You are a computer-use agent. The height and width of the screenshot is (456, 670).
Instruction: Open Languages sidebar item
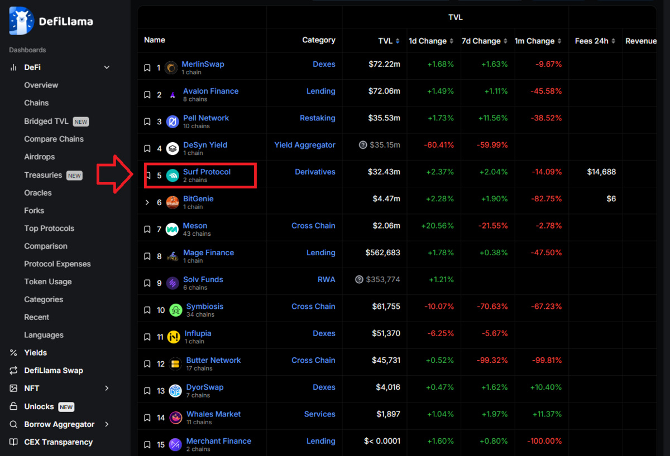(44, 335)
